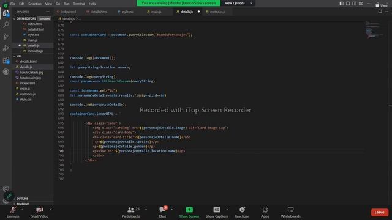
Task: Toggle secondary sidebar layout icon
Action: (354, 4)
